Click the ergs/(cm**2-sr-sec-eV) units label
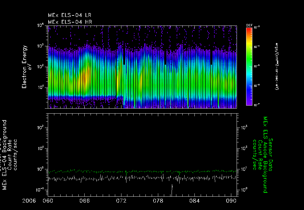Image resolution: width=304 pixels, height=210 pixels. (277, 66)
